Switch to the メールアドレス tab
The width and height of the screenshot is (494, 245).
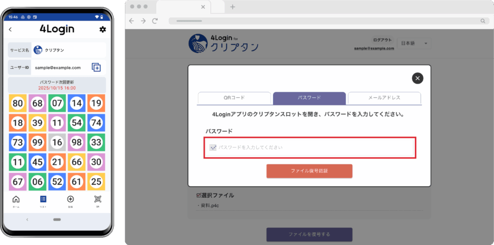(384, 98)
